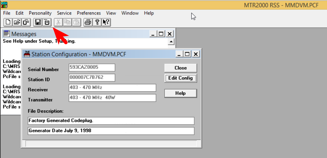The image size is (327, 158).
Task: Click the Station Configuration window system icon
Action: pos(27,54)
